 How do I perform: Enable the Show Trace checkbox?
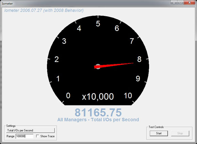click(37, 136)
